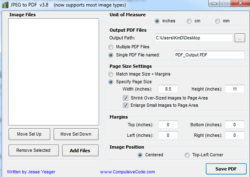Click the Written by Jesse Yeager link
The width and height of the screenshot is (250, 177).
(31, 172)
